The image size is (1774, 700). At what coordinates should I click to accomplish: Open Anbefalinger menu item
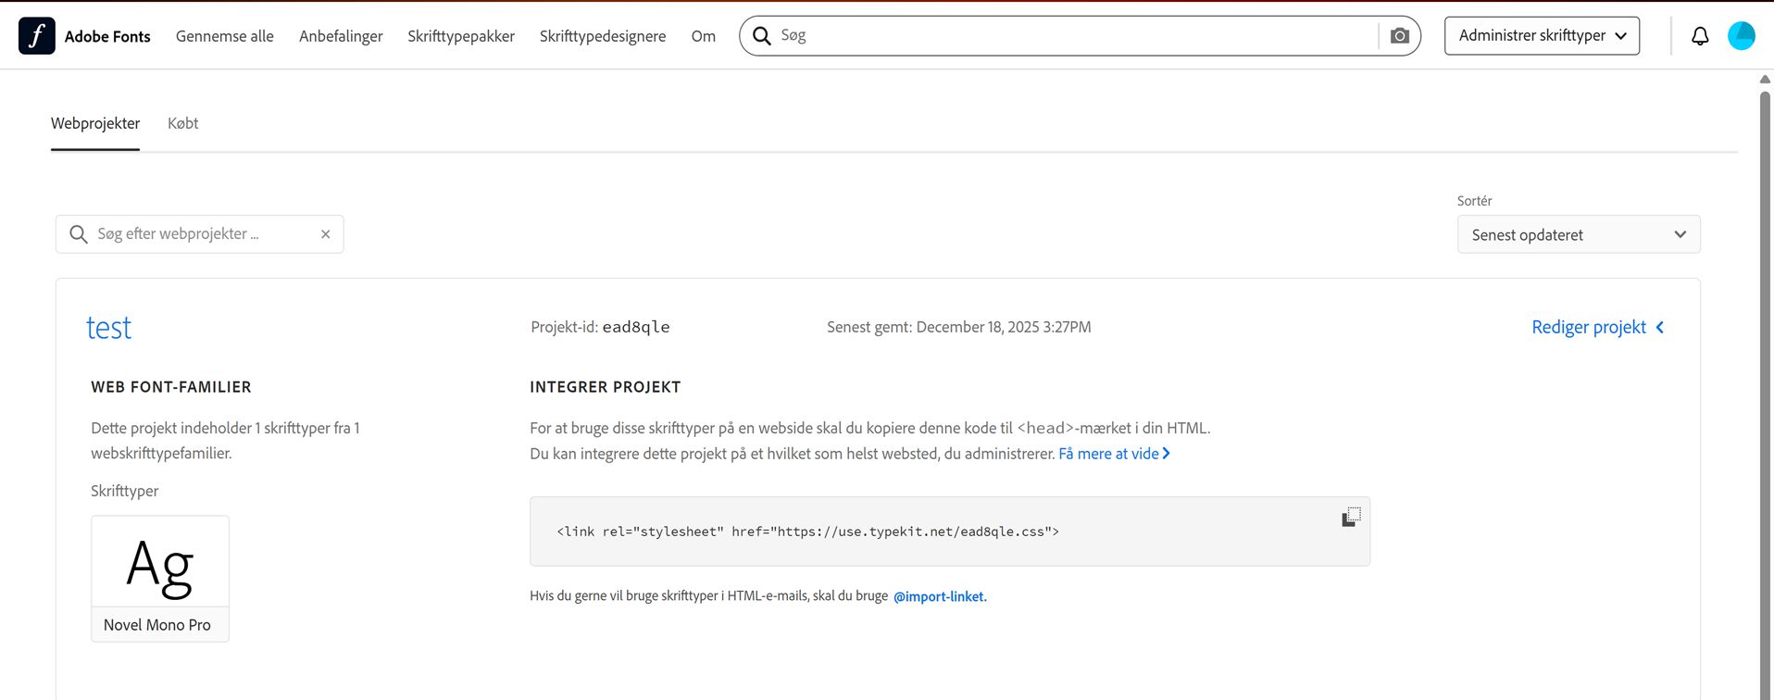tap(341, 36)
